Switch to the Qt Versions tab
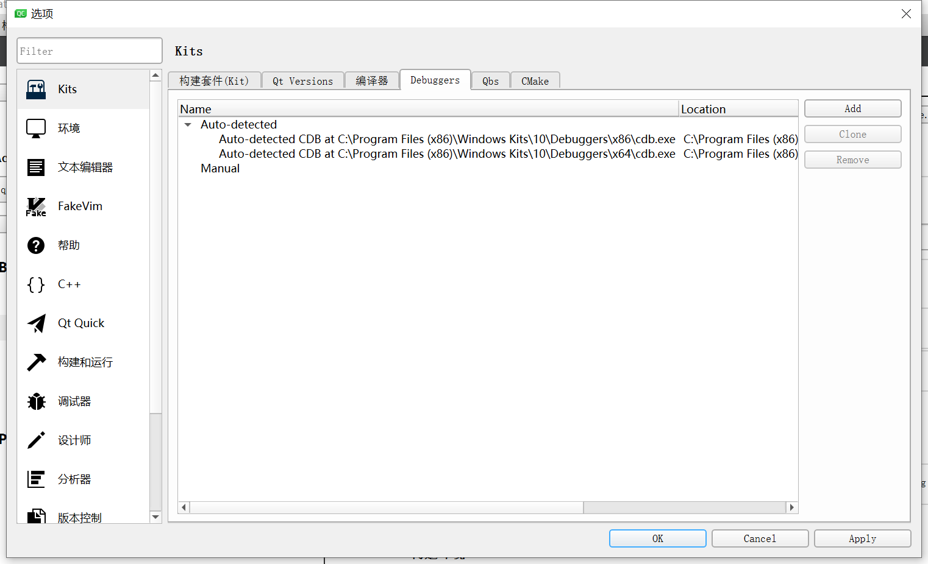Image resolution: width=928 pixels, height=564 pixels. [x=302, y=81]
